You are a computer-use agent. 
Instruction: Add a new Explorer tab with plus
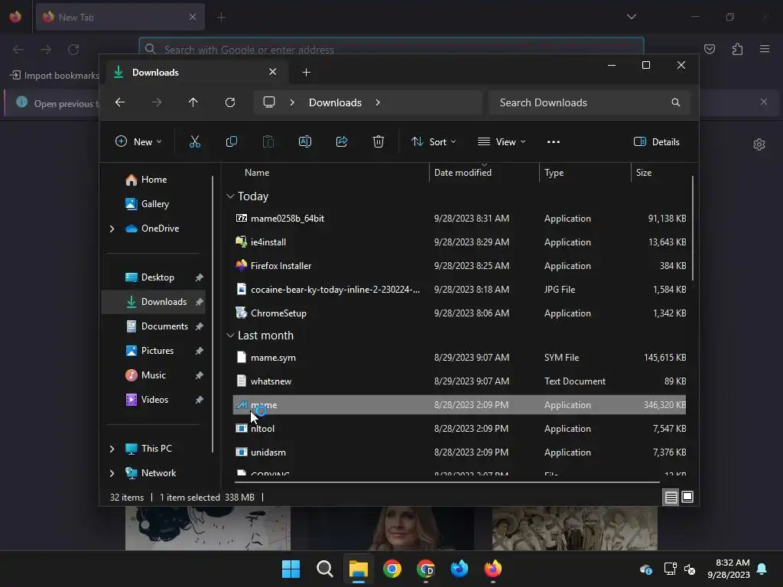(x=306, y=73)
